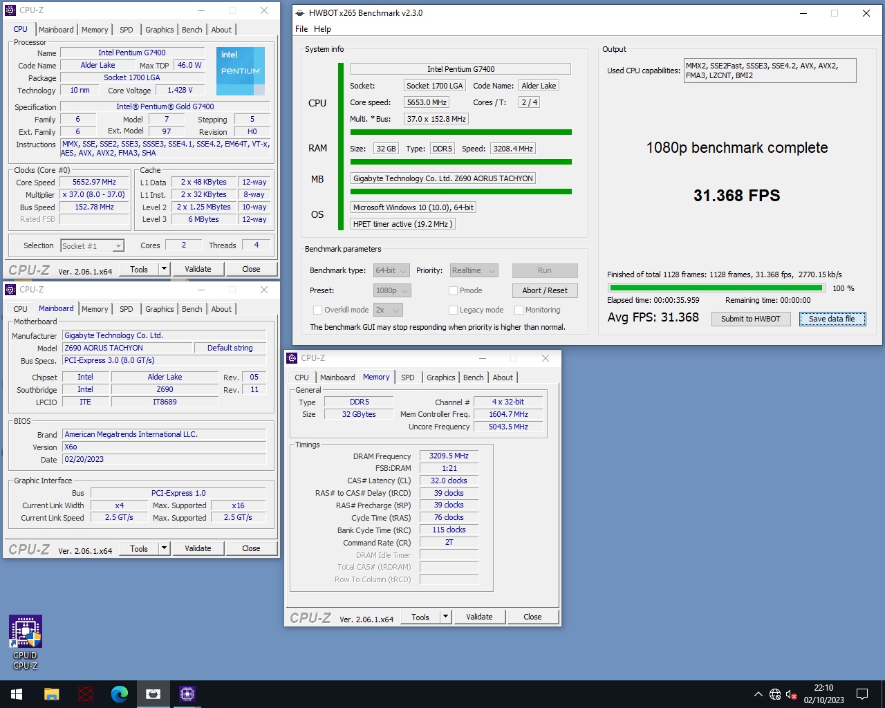Click the DRAM Frequency 3209.5 MHz field
This screenshot has width=885, height=708.
(449, 456)
